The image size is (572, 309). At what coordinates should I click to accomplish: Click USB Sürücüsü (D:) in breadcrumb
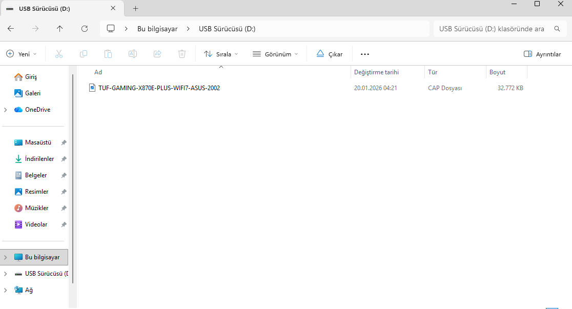[227, 29]
